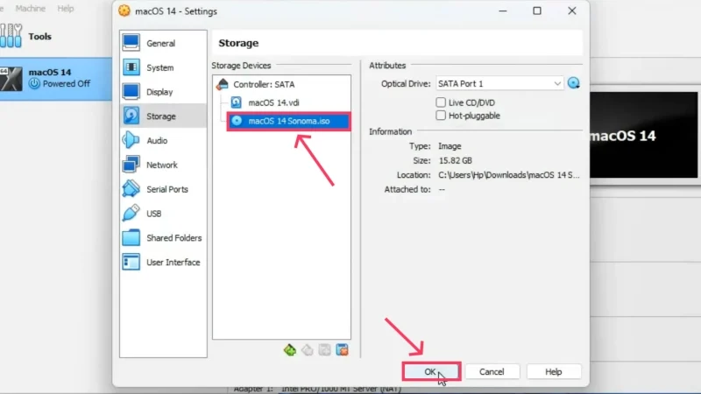
Task: Select the macOS 14 Sonoma.iso optical disk
Action: tap(288, 121)
